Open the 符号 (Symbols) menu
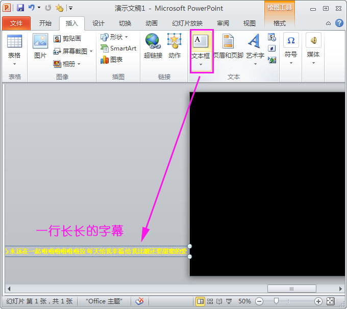 (x=291, y=48)
